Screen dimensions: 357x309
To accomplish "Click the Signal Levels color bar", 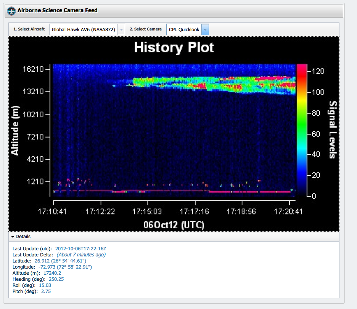I will point(302,130).
